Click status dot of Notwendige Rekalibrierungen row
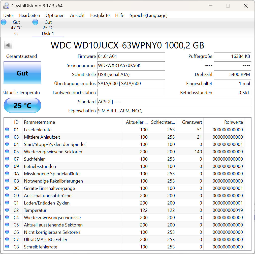 pyautogui.click(x=7, y=181)
